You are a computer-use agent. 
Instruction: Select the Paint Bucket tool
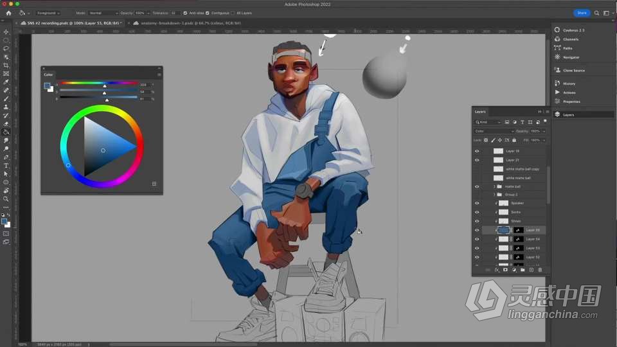pyautogui.click(x=6, y=132)
